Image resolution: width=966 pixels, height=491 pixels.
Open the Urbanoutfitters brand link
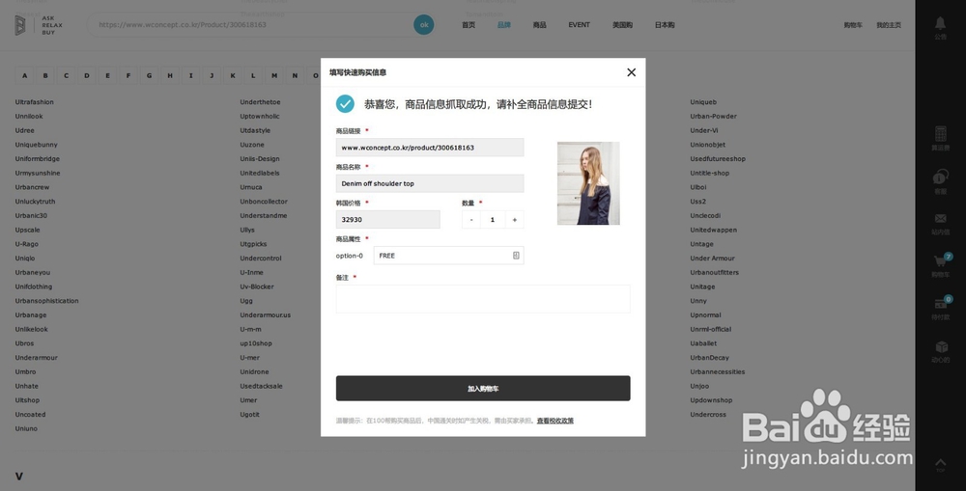coord(714,273)
